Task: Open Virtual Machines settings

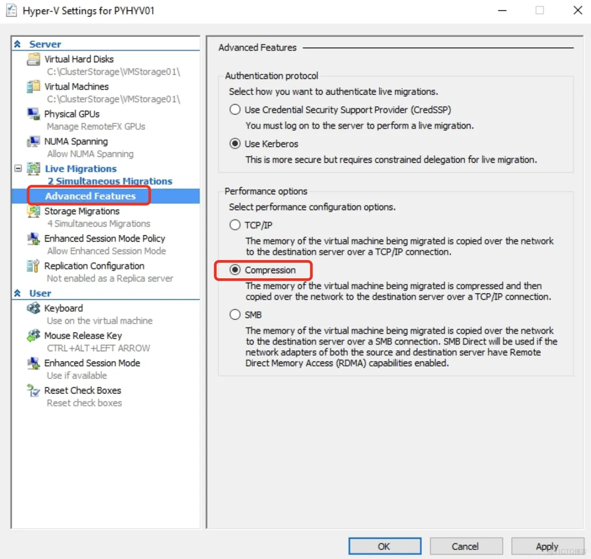Action: pos(76,87)
